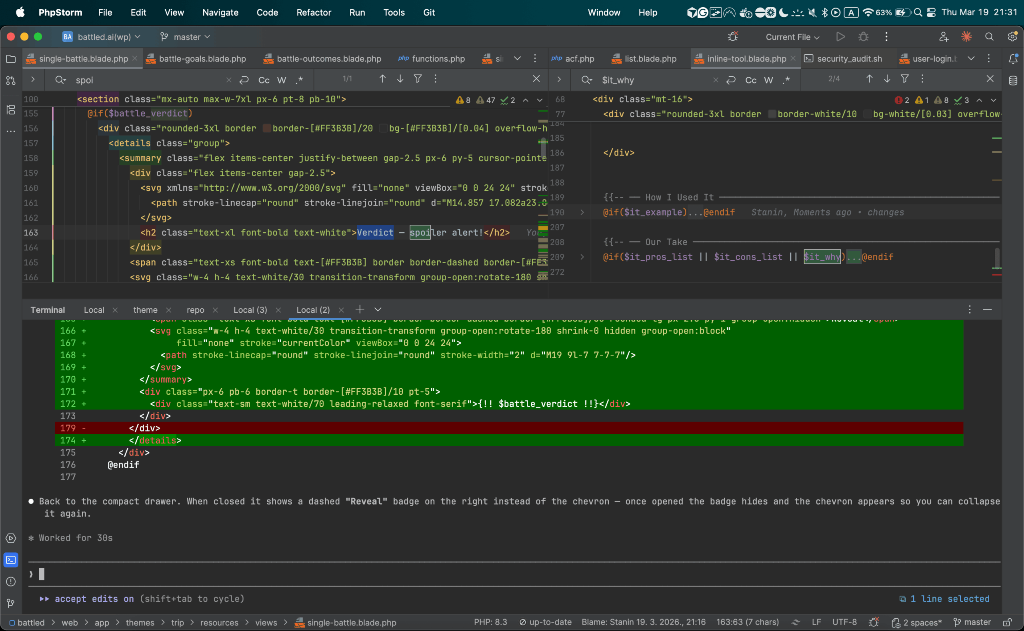The height and width of the screenshot is (631, 1024).
Task: Switch to the functions.php tab
Action: pos(438,58)
